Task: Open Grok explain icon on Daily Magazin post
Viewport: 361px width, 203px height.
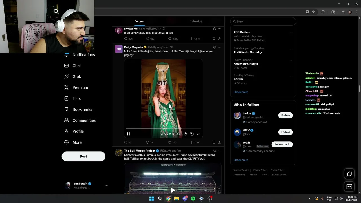Action: point(215,47)
